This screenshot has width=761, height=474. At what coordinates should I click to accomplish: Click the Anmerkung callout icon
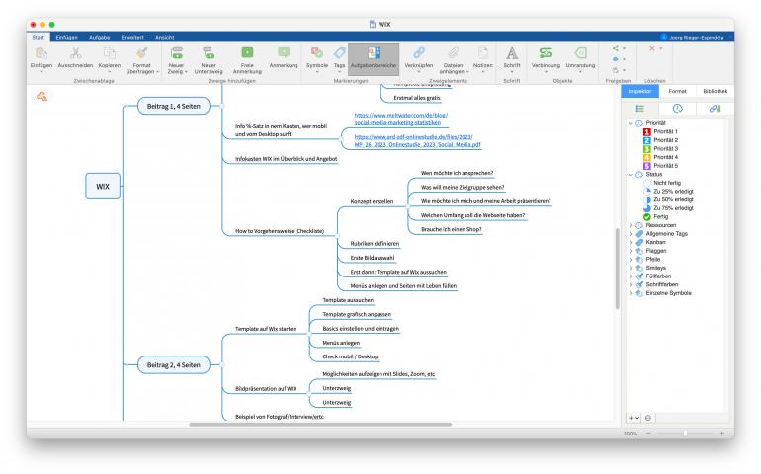pos(284,52)
